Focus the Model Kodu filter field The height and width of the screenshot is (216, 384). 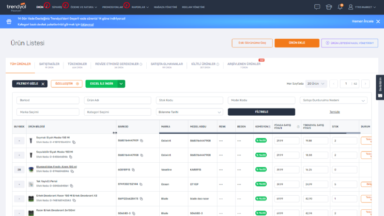pyautogui.click(x=261, y=100)
